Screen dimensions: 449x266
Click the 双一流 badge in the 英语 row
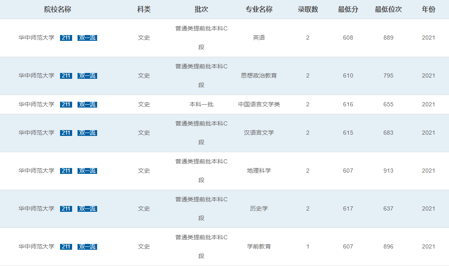(87, 38)
